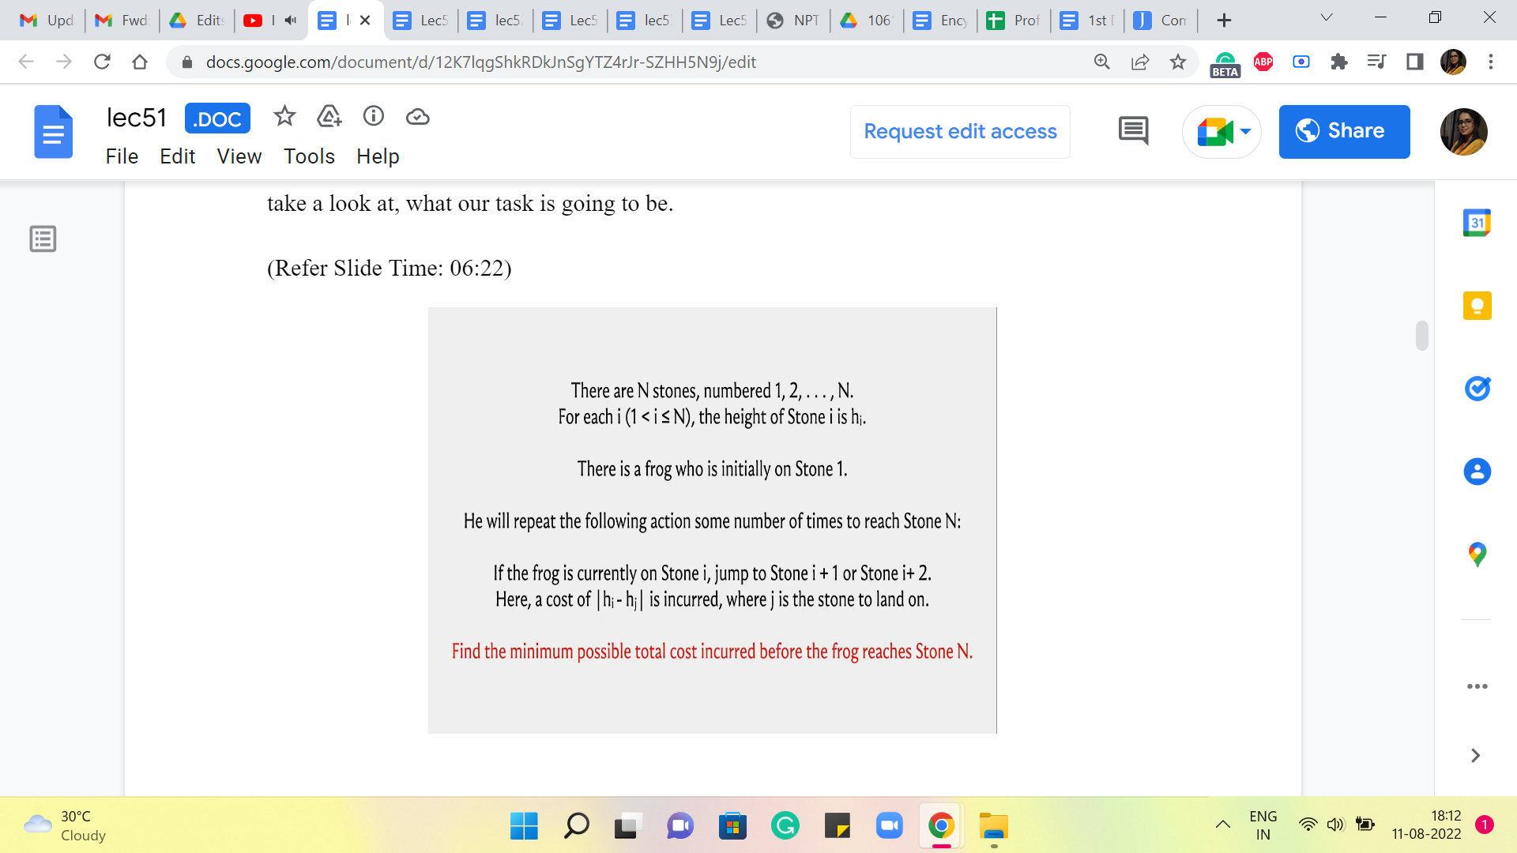Image resolution: width=1517 pixels, height=853 pixels.
Task: Open Google Calendar side panel
Action: click(x=1476, y=223)
